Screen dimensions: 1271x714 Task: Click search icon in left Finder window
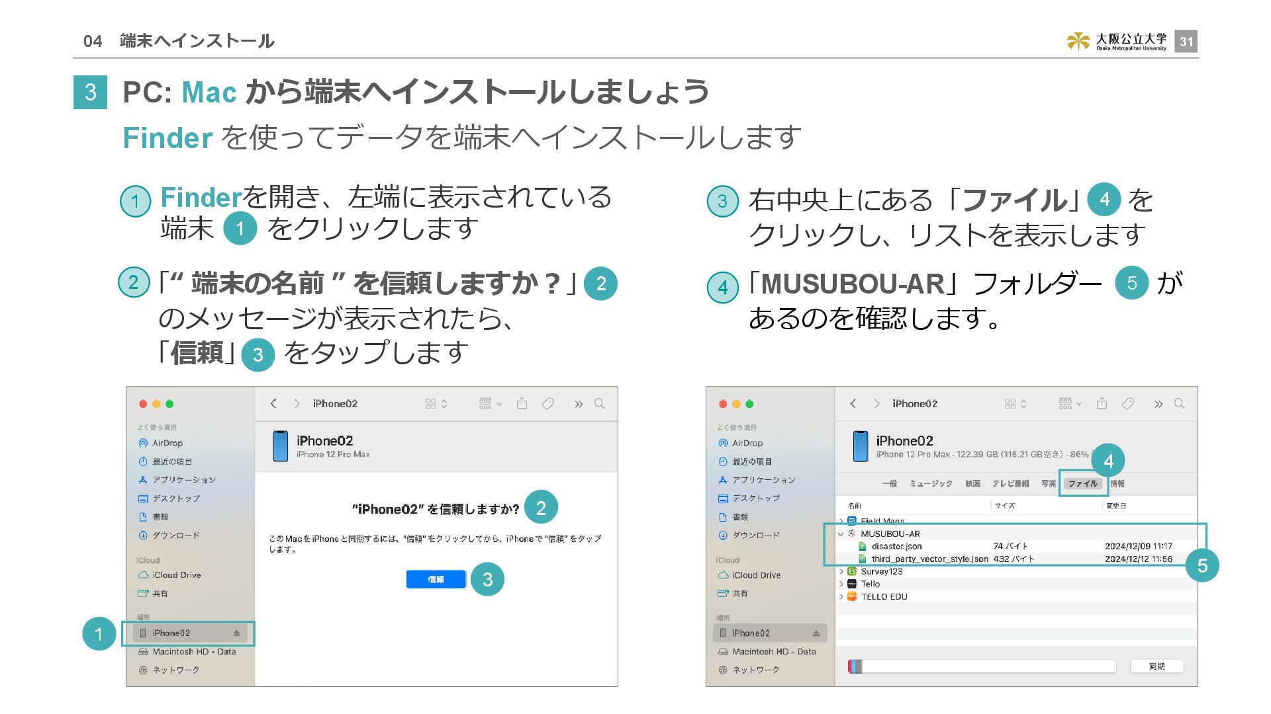click(600, 404)
